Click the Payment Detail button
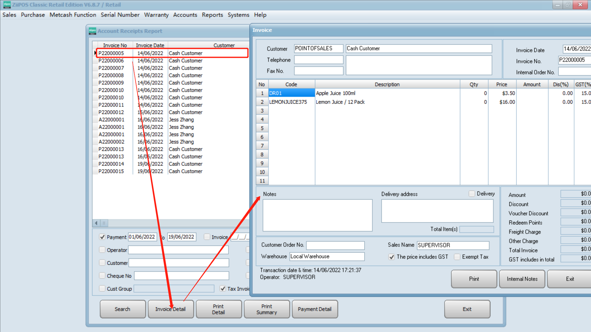Image resolution: width=591 pixels, height=332 pixels. click(315, 309)
